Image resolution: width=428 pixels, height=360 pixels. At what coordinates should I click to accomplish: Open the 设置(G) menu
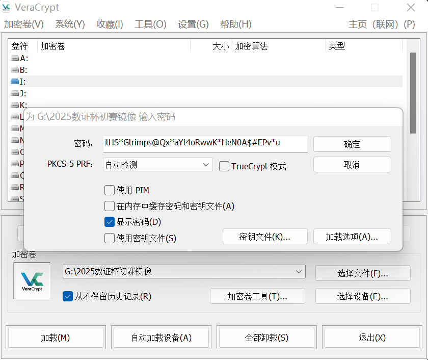[193, 24]
